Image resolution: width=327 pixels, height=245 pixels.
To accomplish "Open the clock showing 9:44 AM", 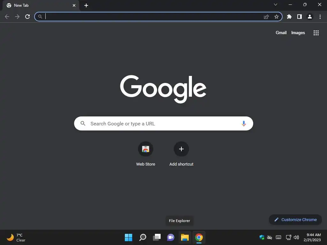I will tap(312, 237).
